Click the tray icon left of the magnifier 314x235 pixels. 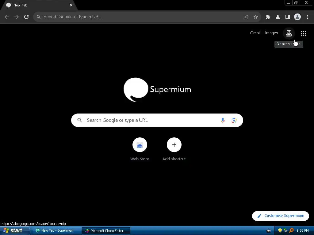(285, 230)
